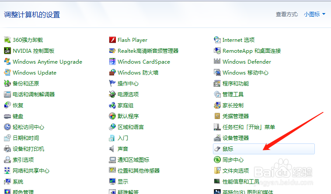
Task: Open the 区域和语言 globe icon
Action: click(x=112, y=127)
